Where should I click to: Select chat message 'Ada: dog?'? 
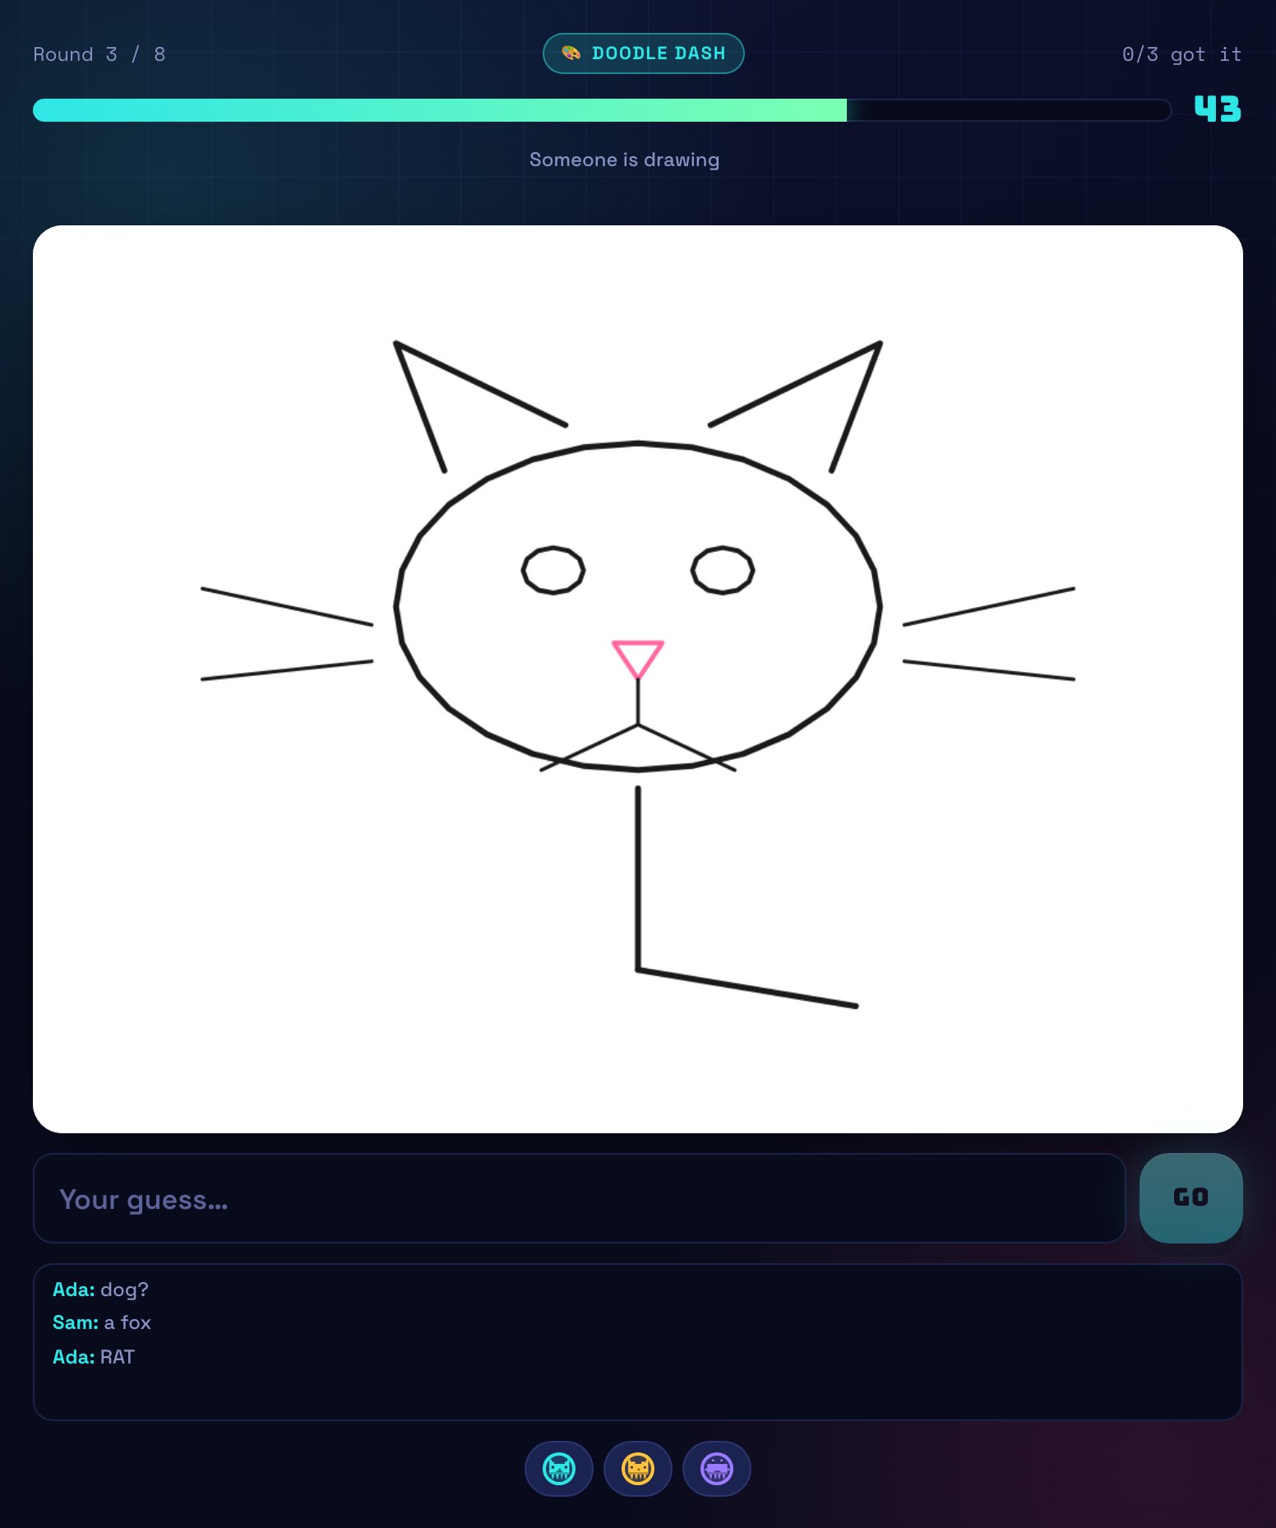(x=100, y=1290)
